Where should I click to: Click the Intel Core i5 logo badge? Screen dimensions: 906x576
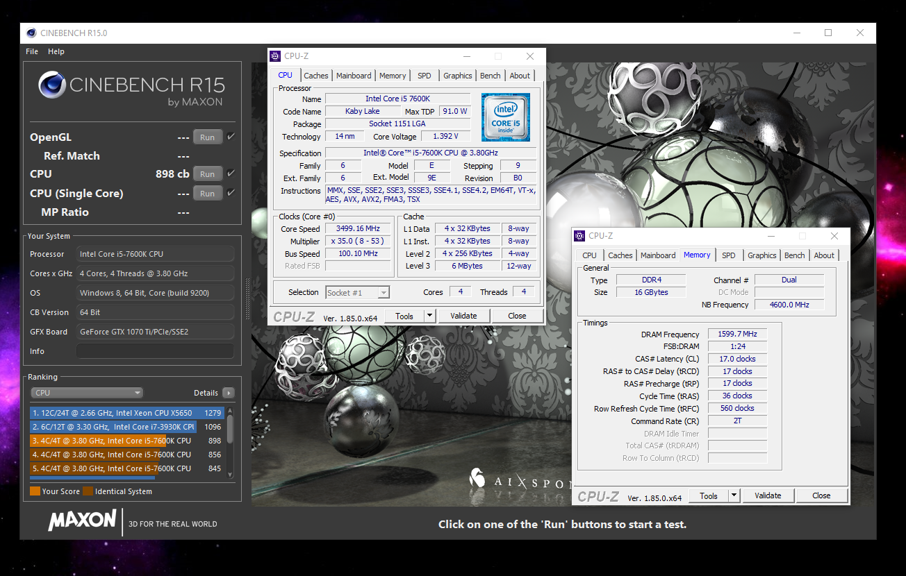click(506, 117)
